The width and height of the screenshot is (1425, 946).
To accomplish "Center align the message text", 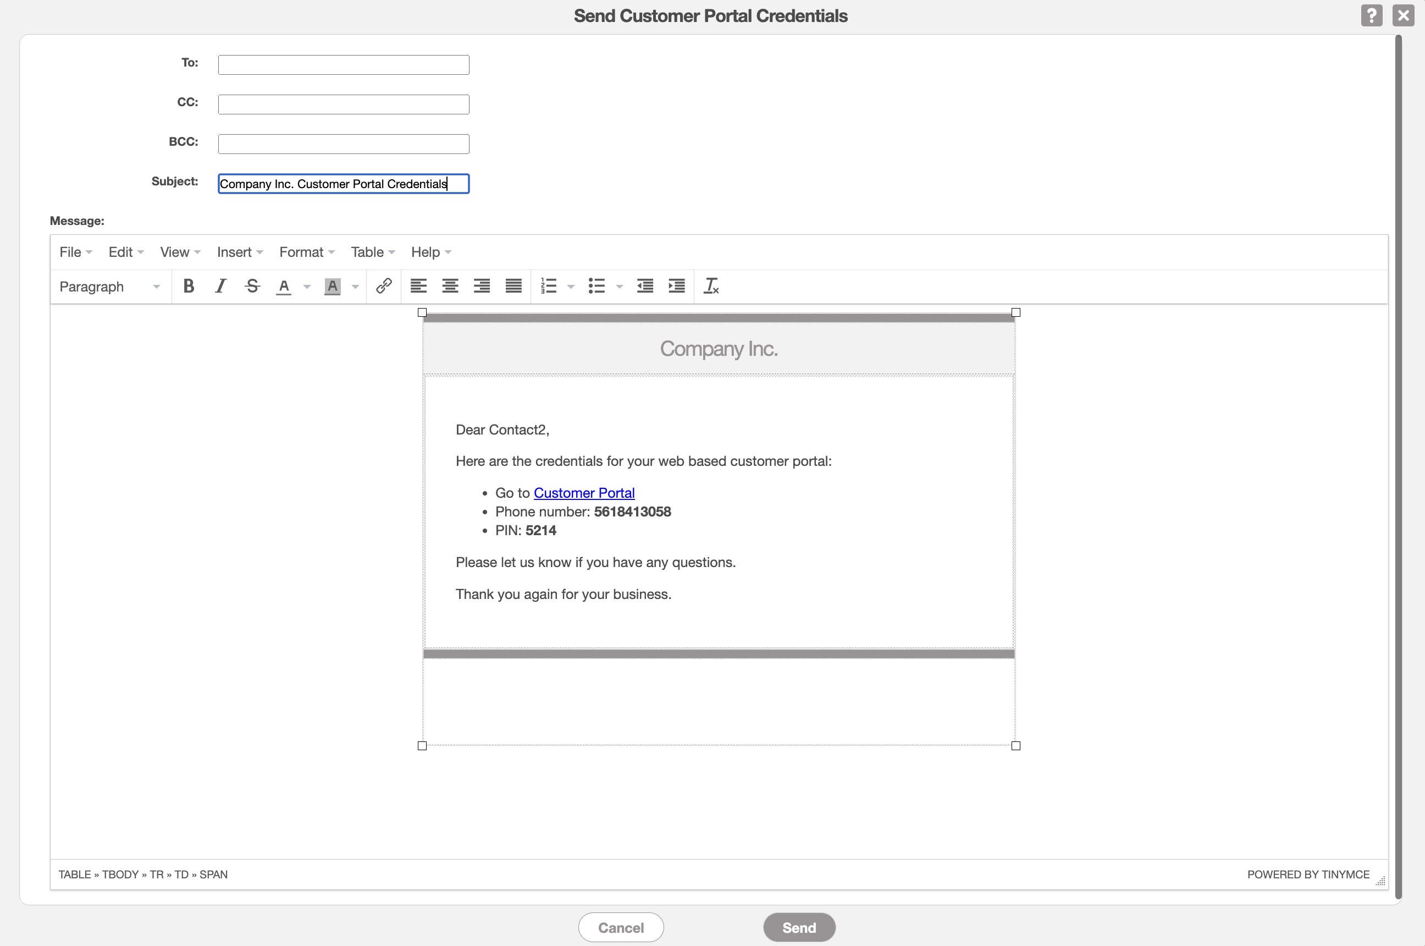I will [x=450, y=286].
